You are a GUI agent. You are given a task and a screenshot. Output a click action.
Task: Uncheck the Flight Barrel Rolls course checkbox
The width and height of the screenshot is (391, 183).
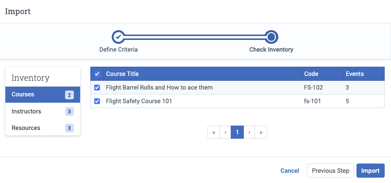coord(97,88)
